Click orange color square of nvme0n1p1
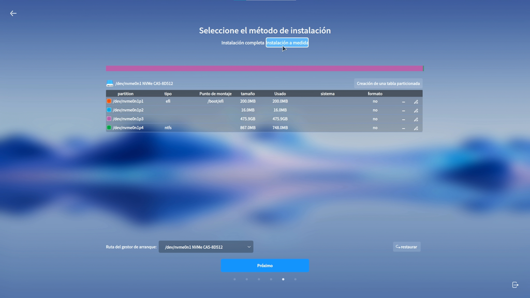 pos(109,101)
